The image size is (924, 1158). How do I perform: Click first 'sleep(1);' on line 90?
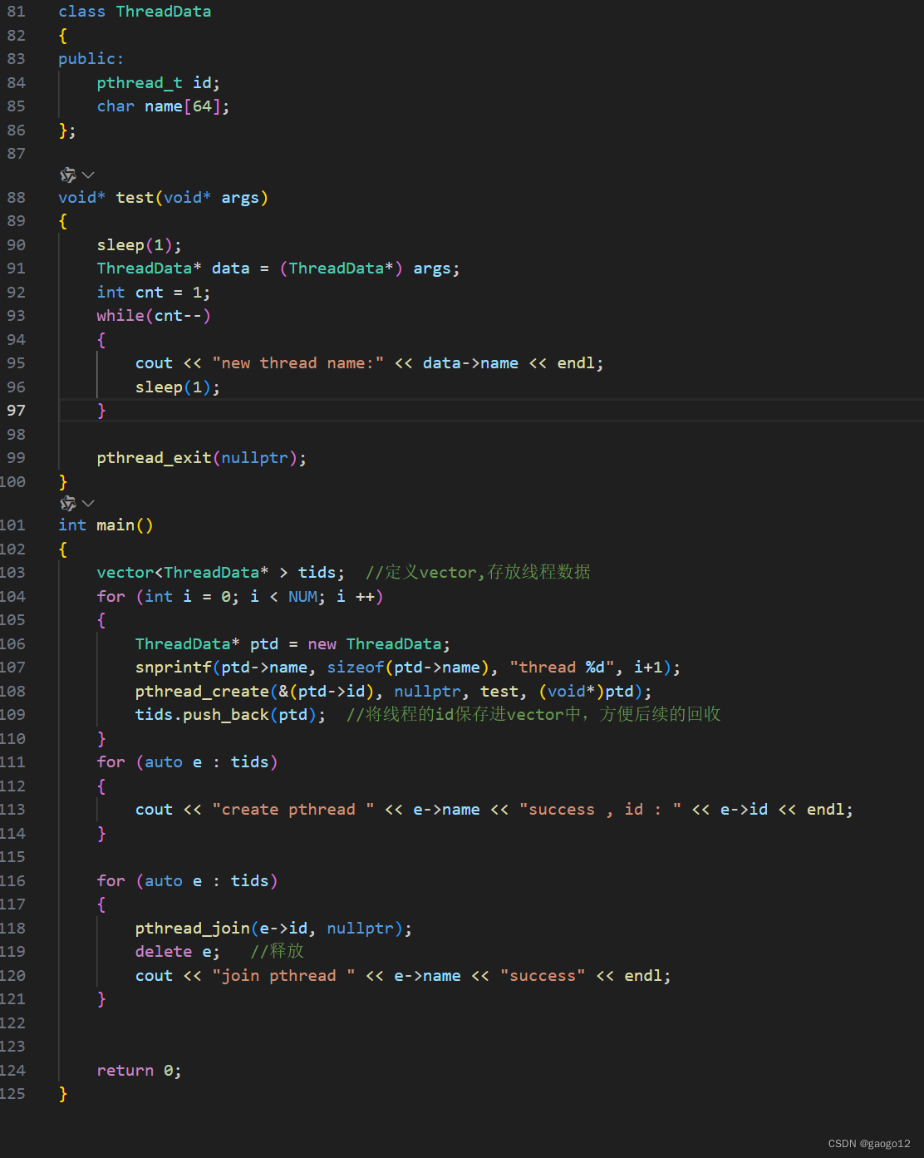pos(139,245)
